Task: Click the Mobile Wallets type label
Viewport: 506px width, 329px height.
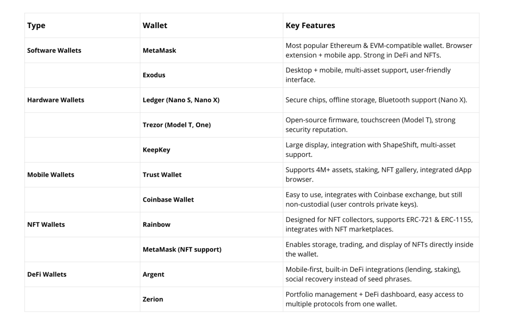Action: (50, 175)
